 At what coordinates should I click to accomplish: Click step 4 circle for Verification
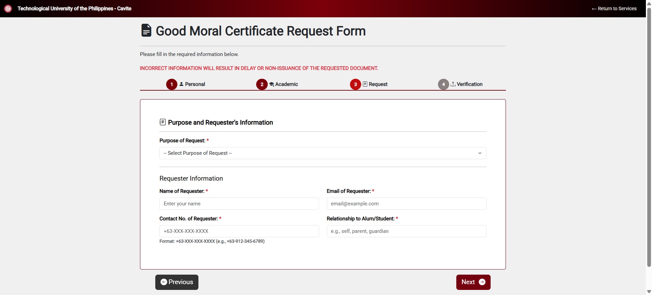(443, 84)
